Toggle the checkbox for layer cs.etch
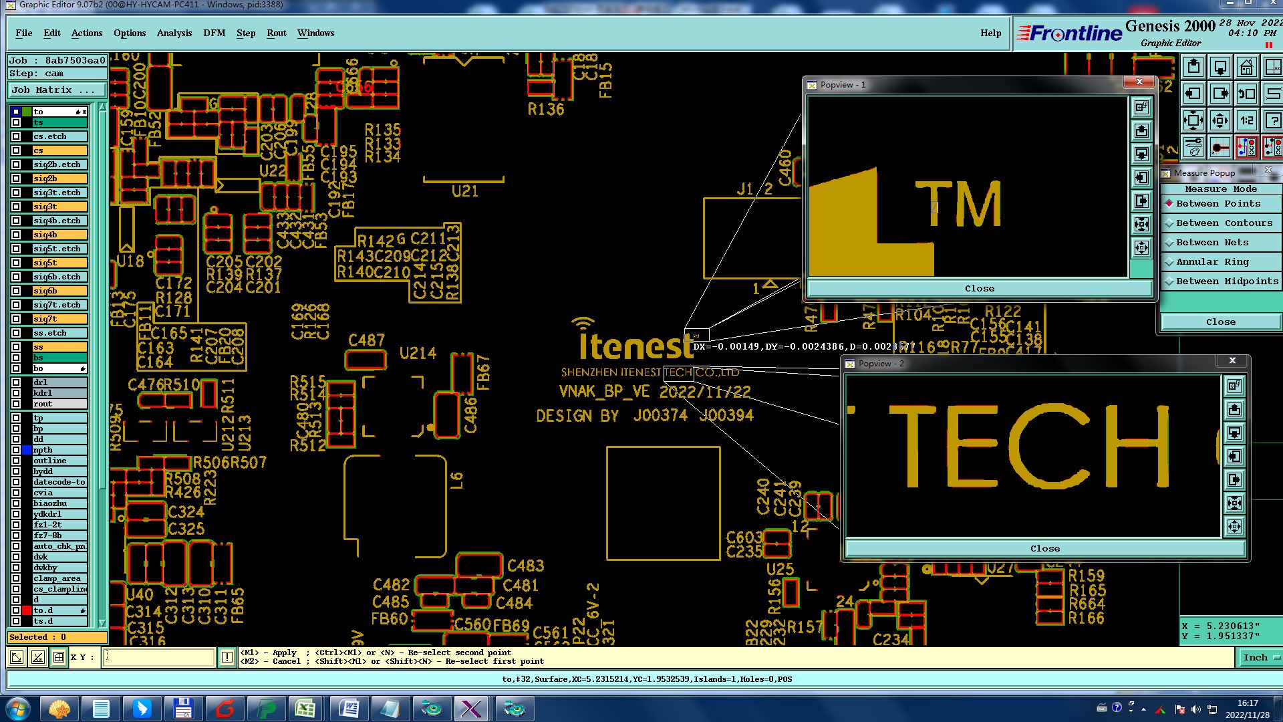Screen dimensions: 1283x722 tap(16, 136)
